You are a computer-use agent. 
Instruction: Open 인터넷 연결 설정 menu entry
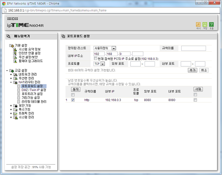click(30, 53)
